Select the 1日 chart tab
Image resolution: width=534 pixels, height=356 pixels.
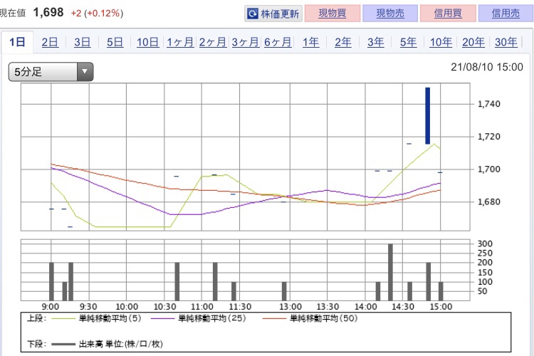[x=17, y=42]
